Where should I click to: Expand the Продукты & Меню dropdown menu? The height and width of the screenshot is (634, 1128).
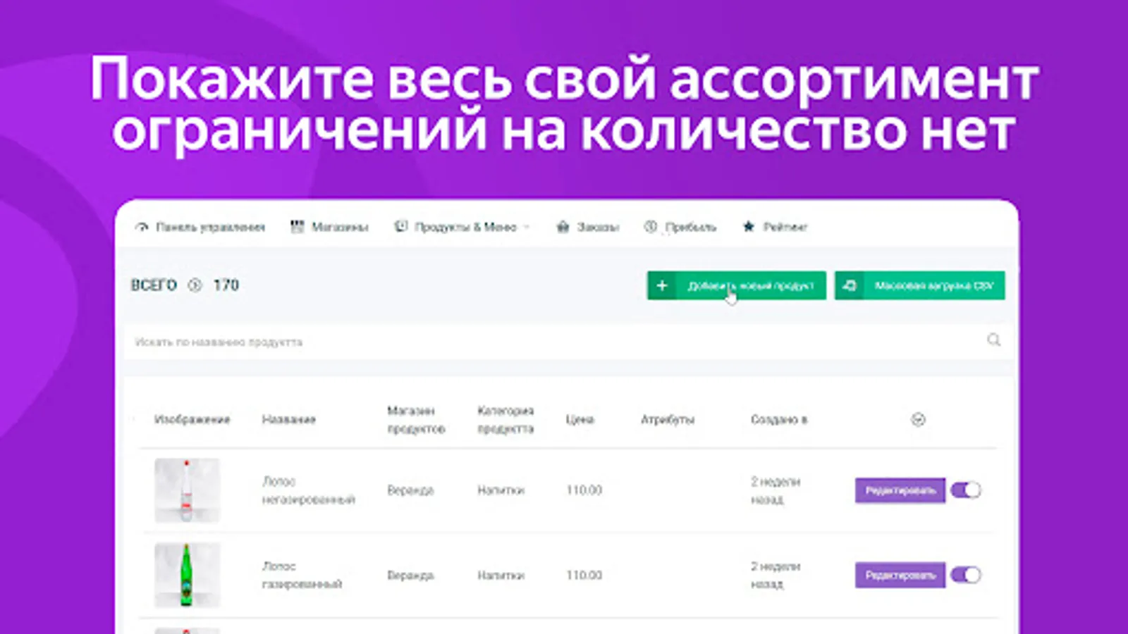(x=462, y=227)
